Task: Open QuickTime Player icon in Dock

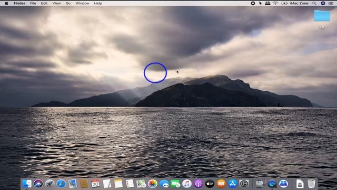Action: [x=272, y=184]
